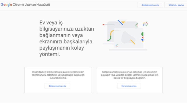The width and height of the screenshot is (187, 104).
Task: Click the 'Chrome Uzaktan Masaüstü' title text
Action: [x=31, y=5]
